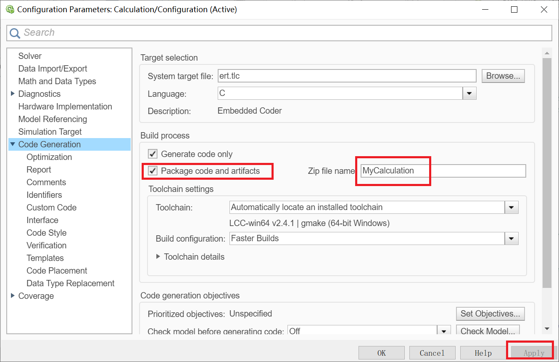Click the OK button
Image resolution: width=559 pixels, height=362 pixels.
coord(382,353)
